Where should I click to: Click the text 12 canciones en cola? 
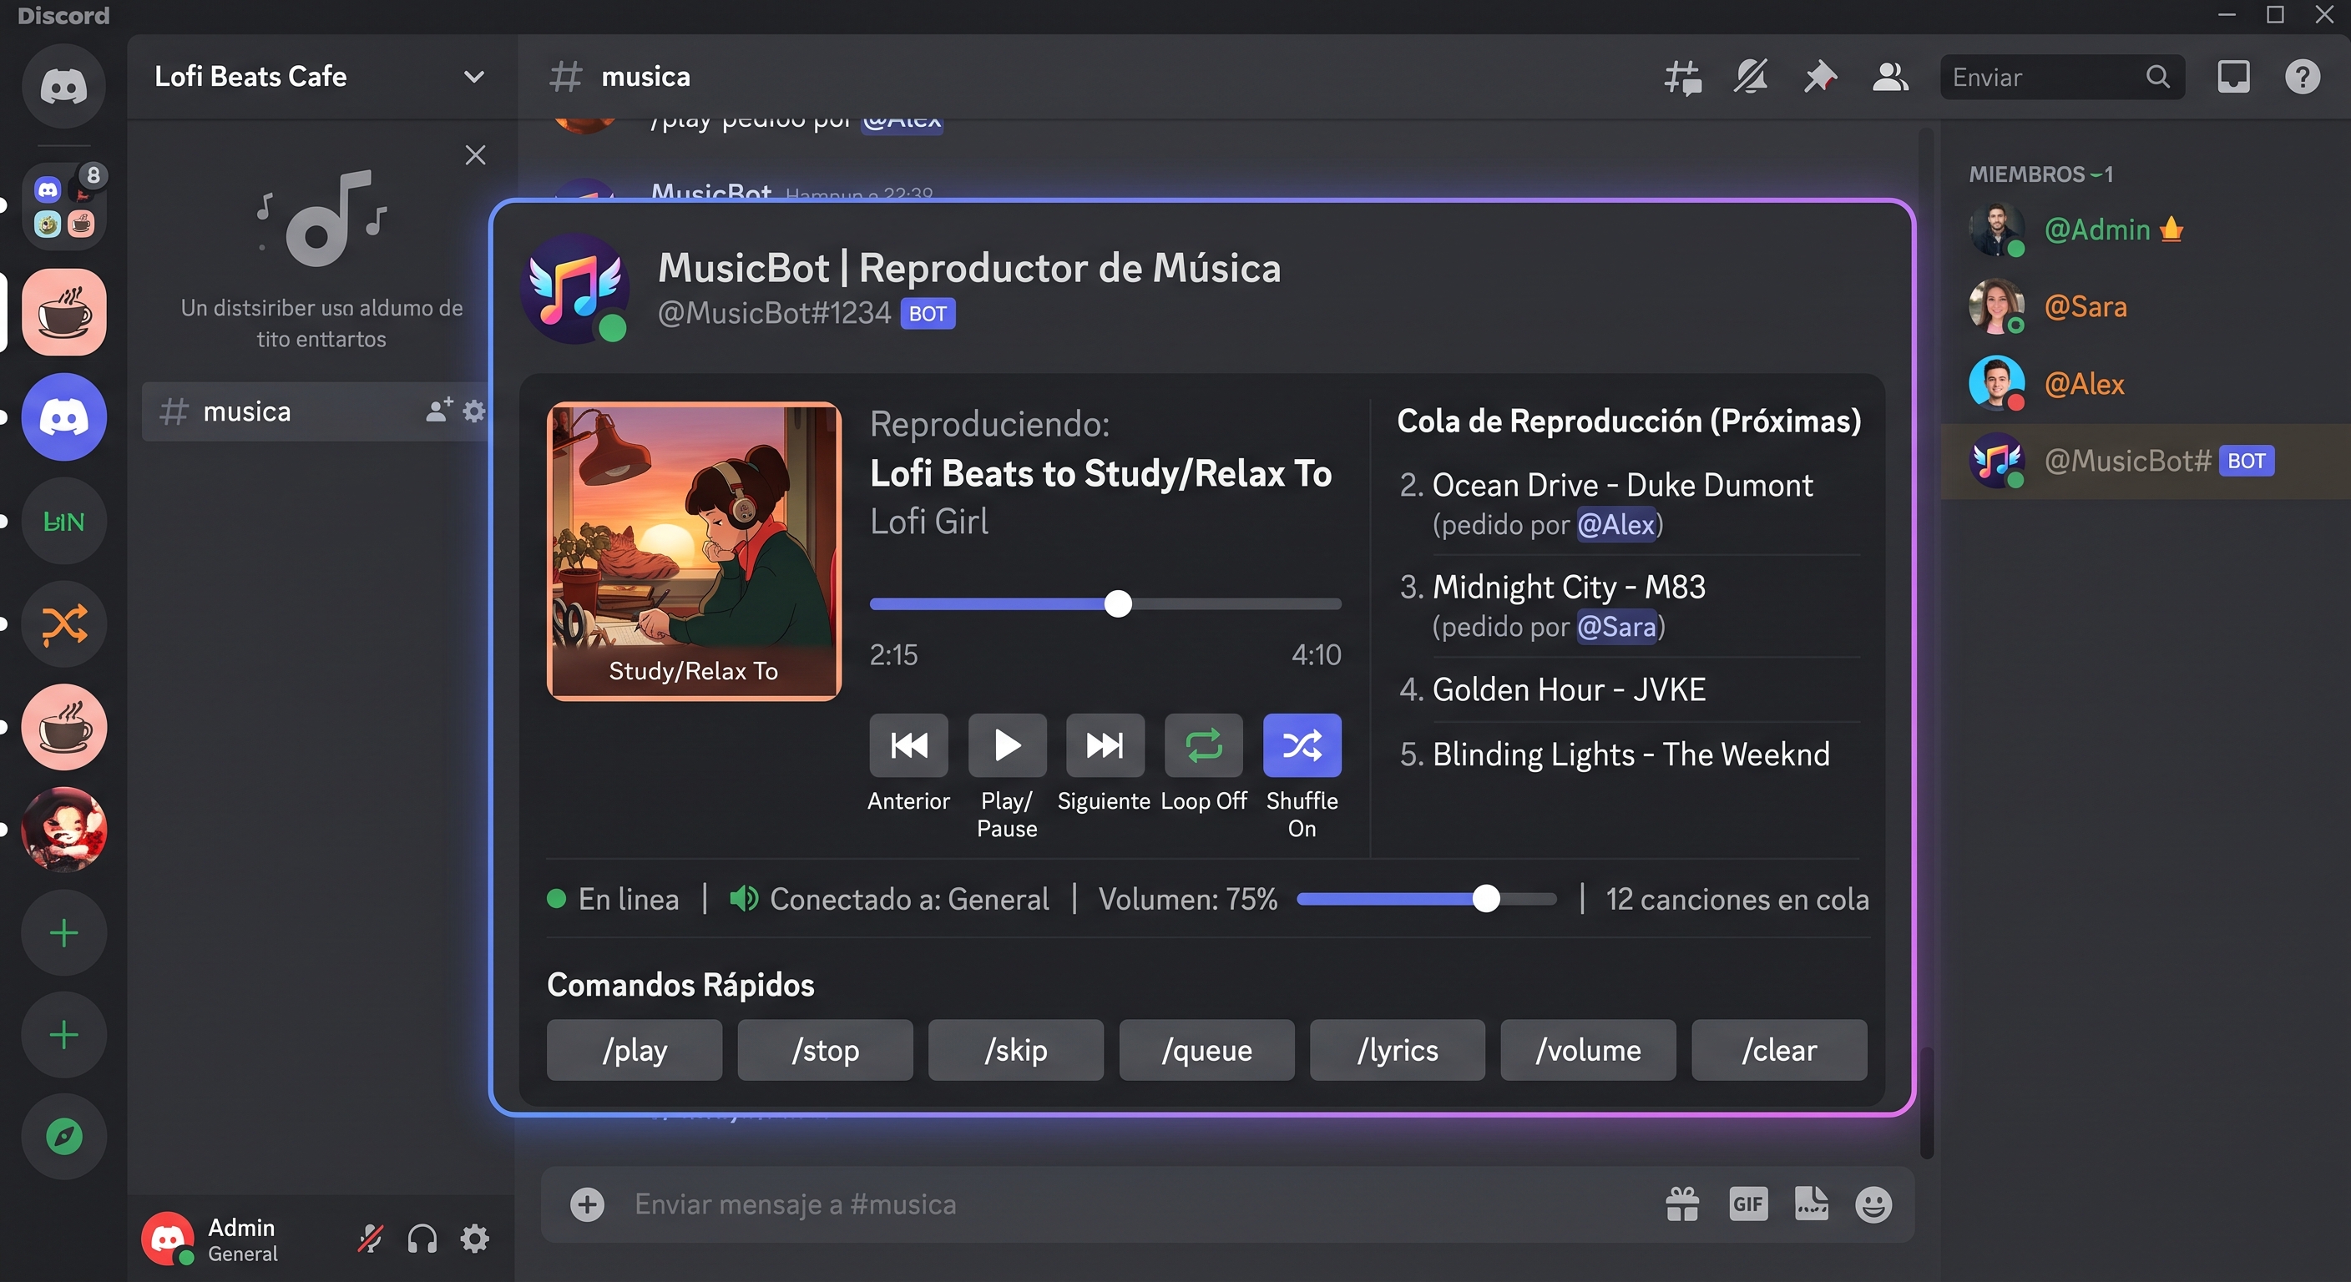click(x=1737, y=900)
